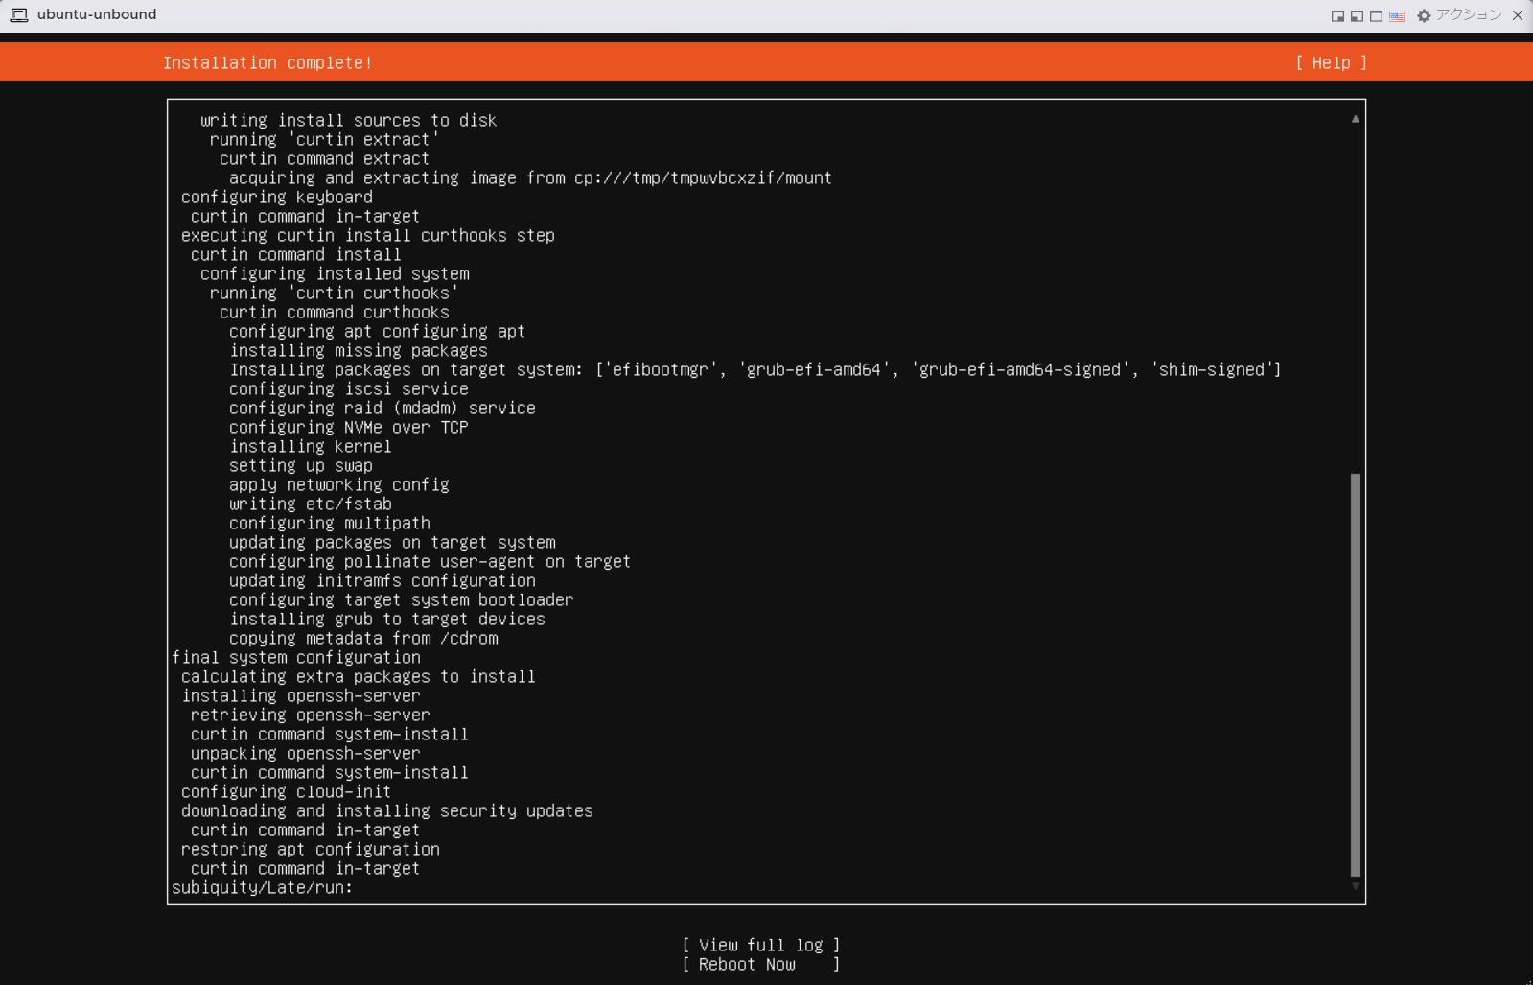Click 'setting up swap' log line

click(301, 465)
